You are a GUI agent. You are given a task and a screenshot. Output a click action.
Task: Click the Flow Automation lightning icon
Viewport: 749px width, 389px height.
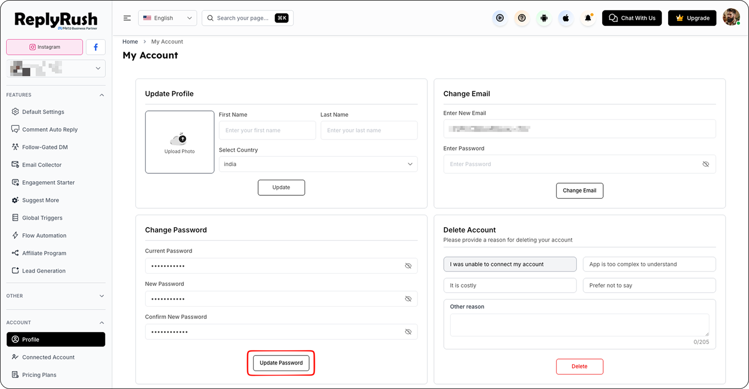[x=15, y=235]
